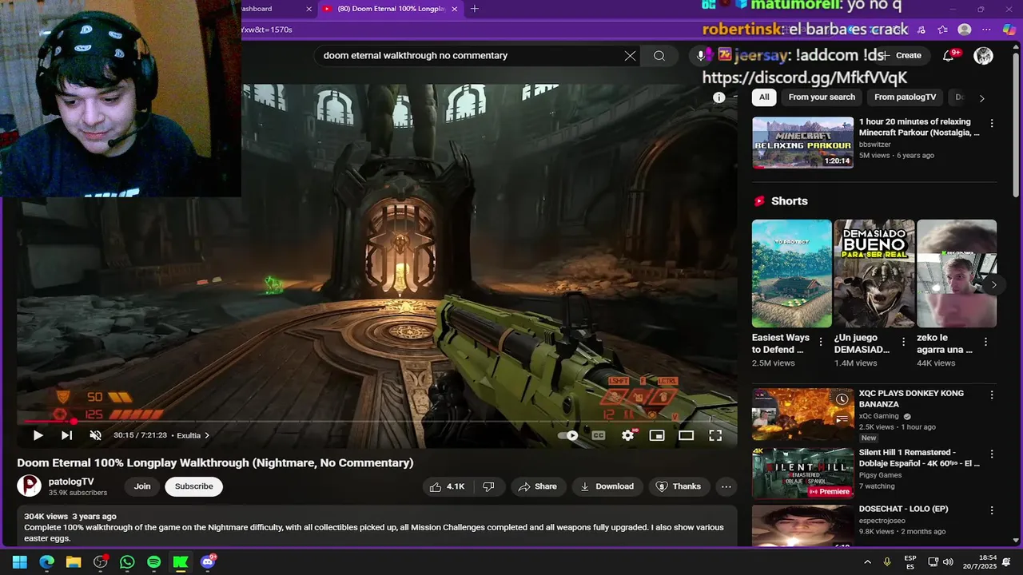This screenshot has height=575, width=1023.
Task: Run the search with magnifier icon
Action: (x=659, y=56)
